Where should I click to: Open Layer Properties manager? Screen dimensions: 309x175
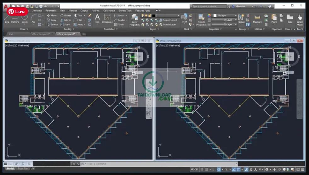[x=134, y=20]
